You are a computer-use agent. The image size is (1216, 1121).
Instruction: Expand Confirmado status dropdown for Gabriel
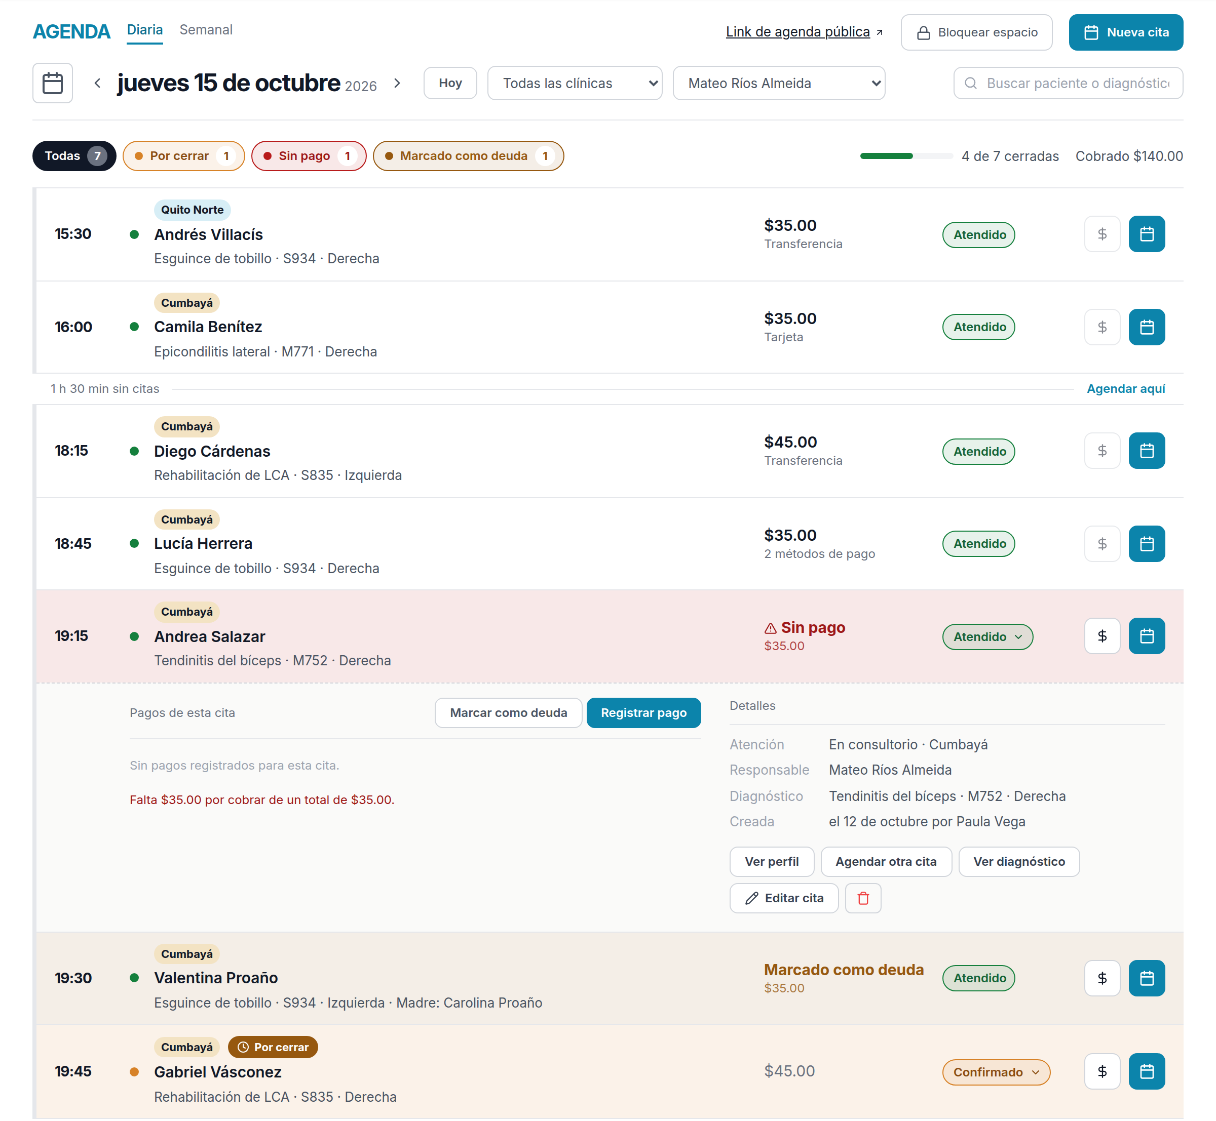click(996, 1072)
